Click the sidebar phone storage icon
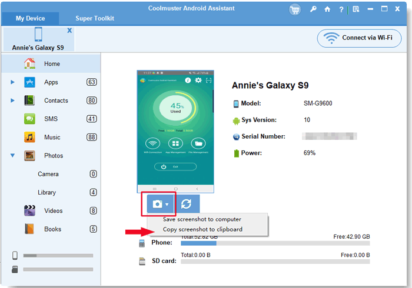Viewport: 412px width, 288px height. coord(15,255)
